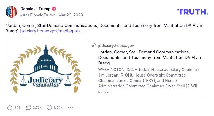Click the quoted post body text
214x116 pixels.
pos(104,26)
